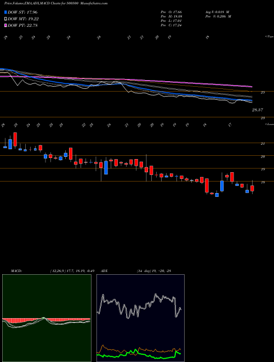The height and width of the screenshot is (362, 274).
Task: Click the '<Tops' label at the right edge
Action: 269,37
